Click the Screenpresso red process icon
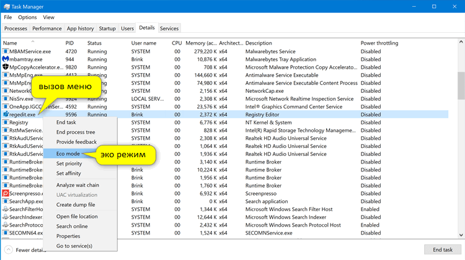Screen dimensions: 465x260 6,193
